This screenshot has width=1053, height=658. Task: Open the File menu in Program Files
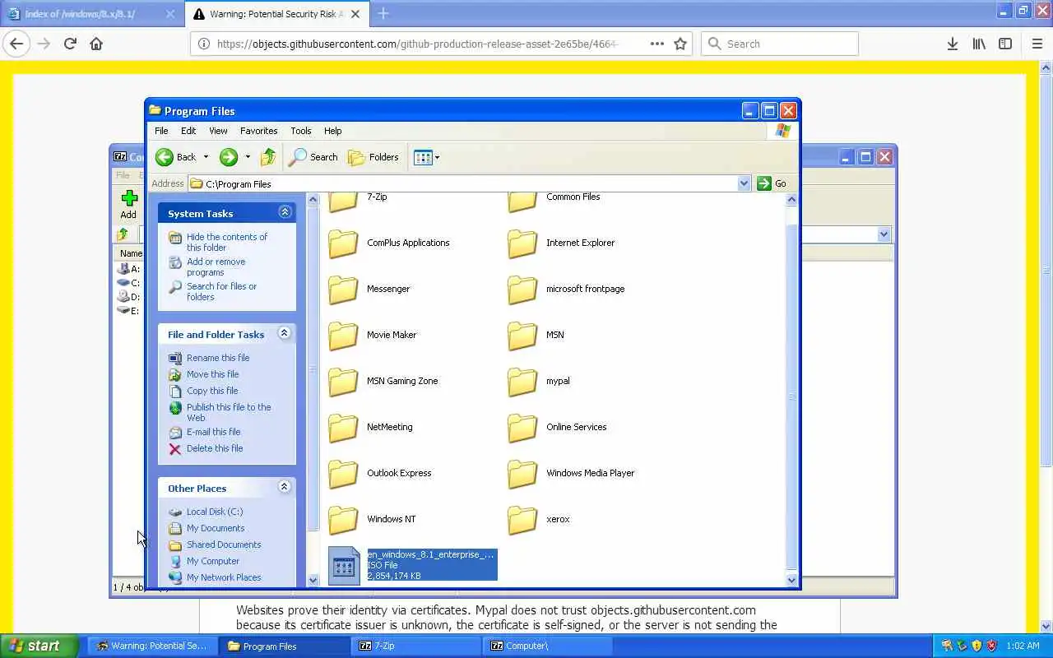pyautogui.click(x=161, y=131)
